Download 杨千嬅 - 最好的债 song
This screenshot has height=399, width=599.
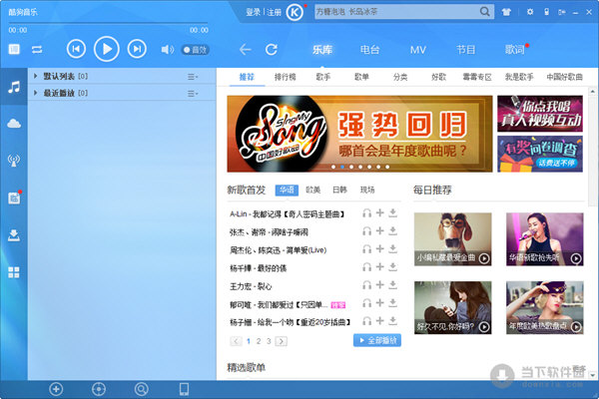(392, 267)
